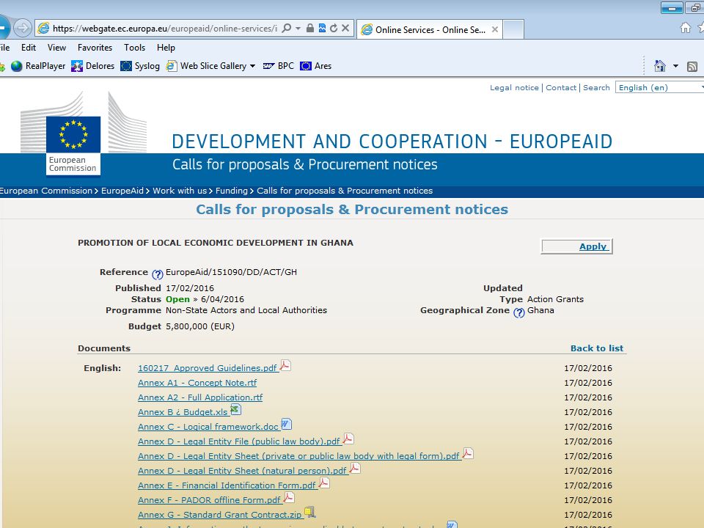Click the URL address bar field
704x528 pixels.
165,29
